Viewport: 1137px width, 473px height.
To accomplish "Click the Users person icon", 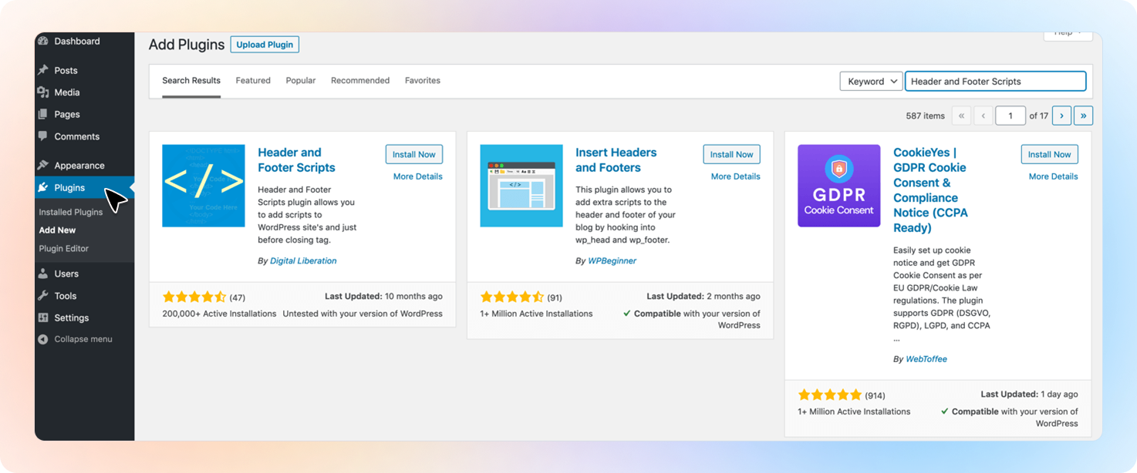I will pos(43,273).
